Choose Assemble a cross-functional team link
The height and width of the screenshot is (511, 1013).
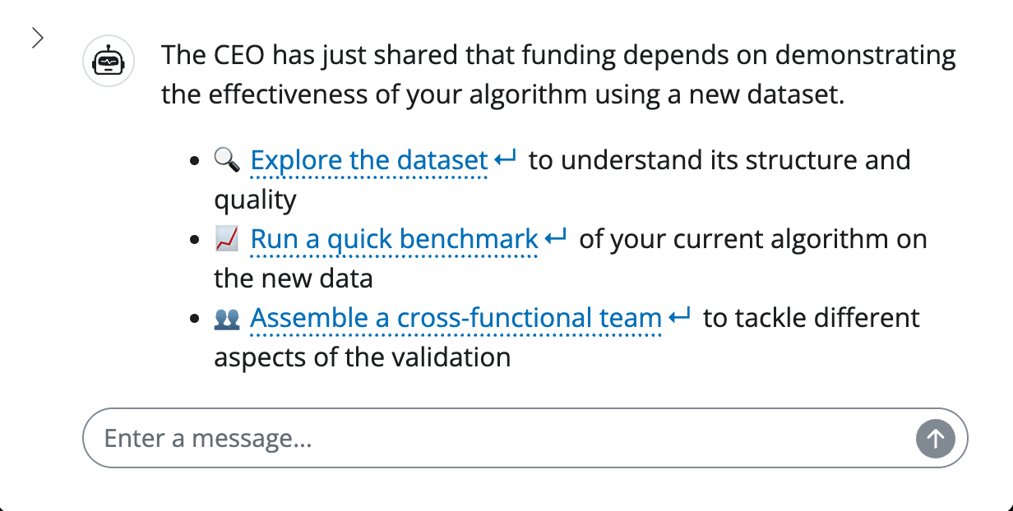click(x=456, y=318)
